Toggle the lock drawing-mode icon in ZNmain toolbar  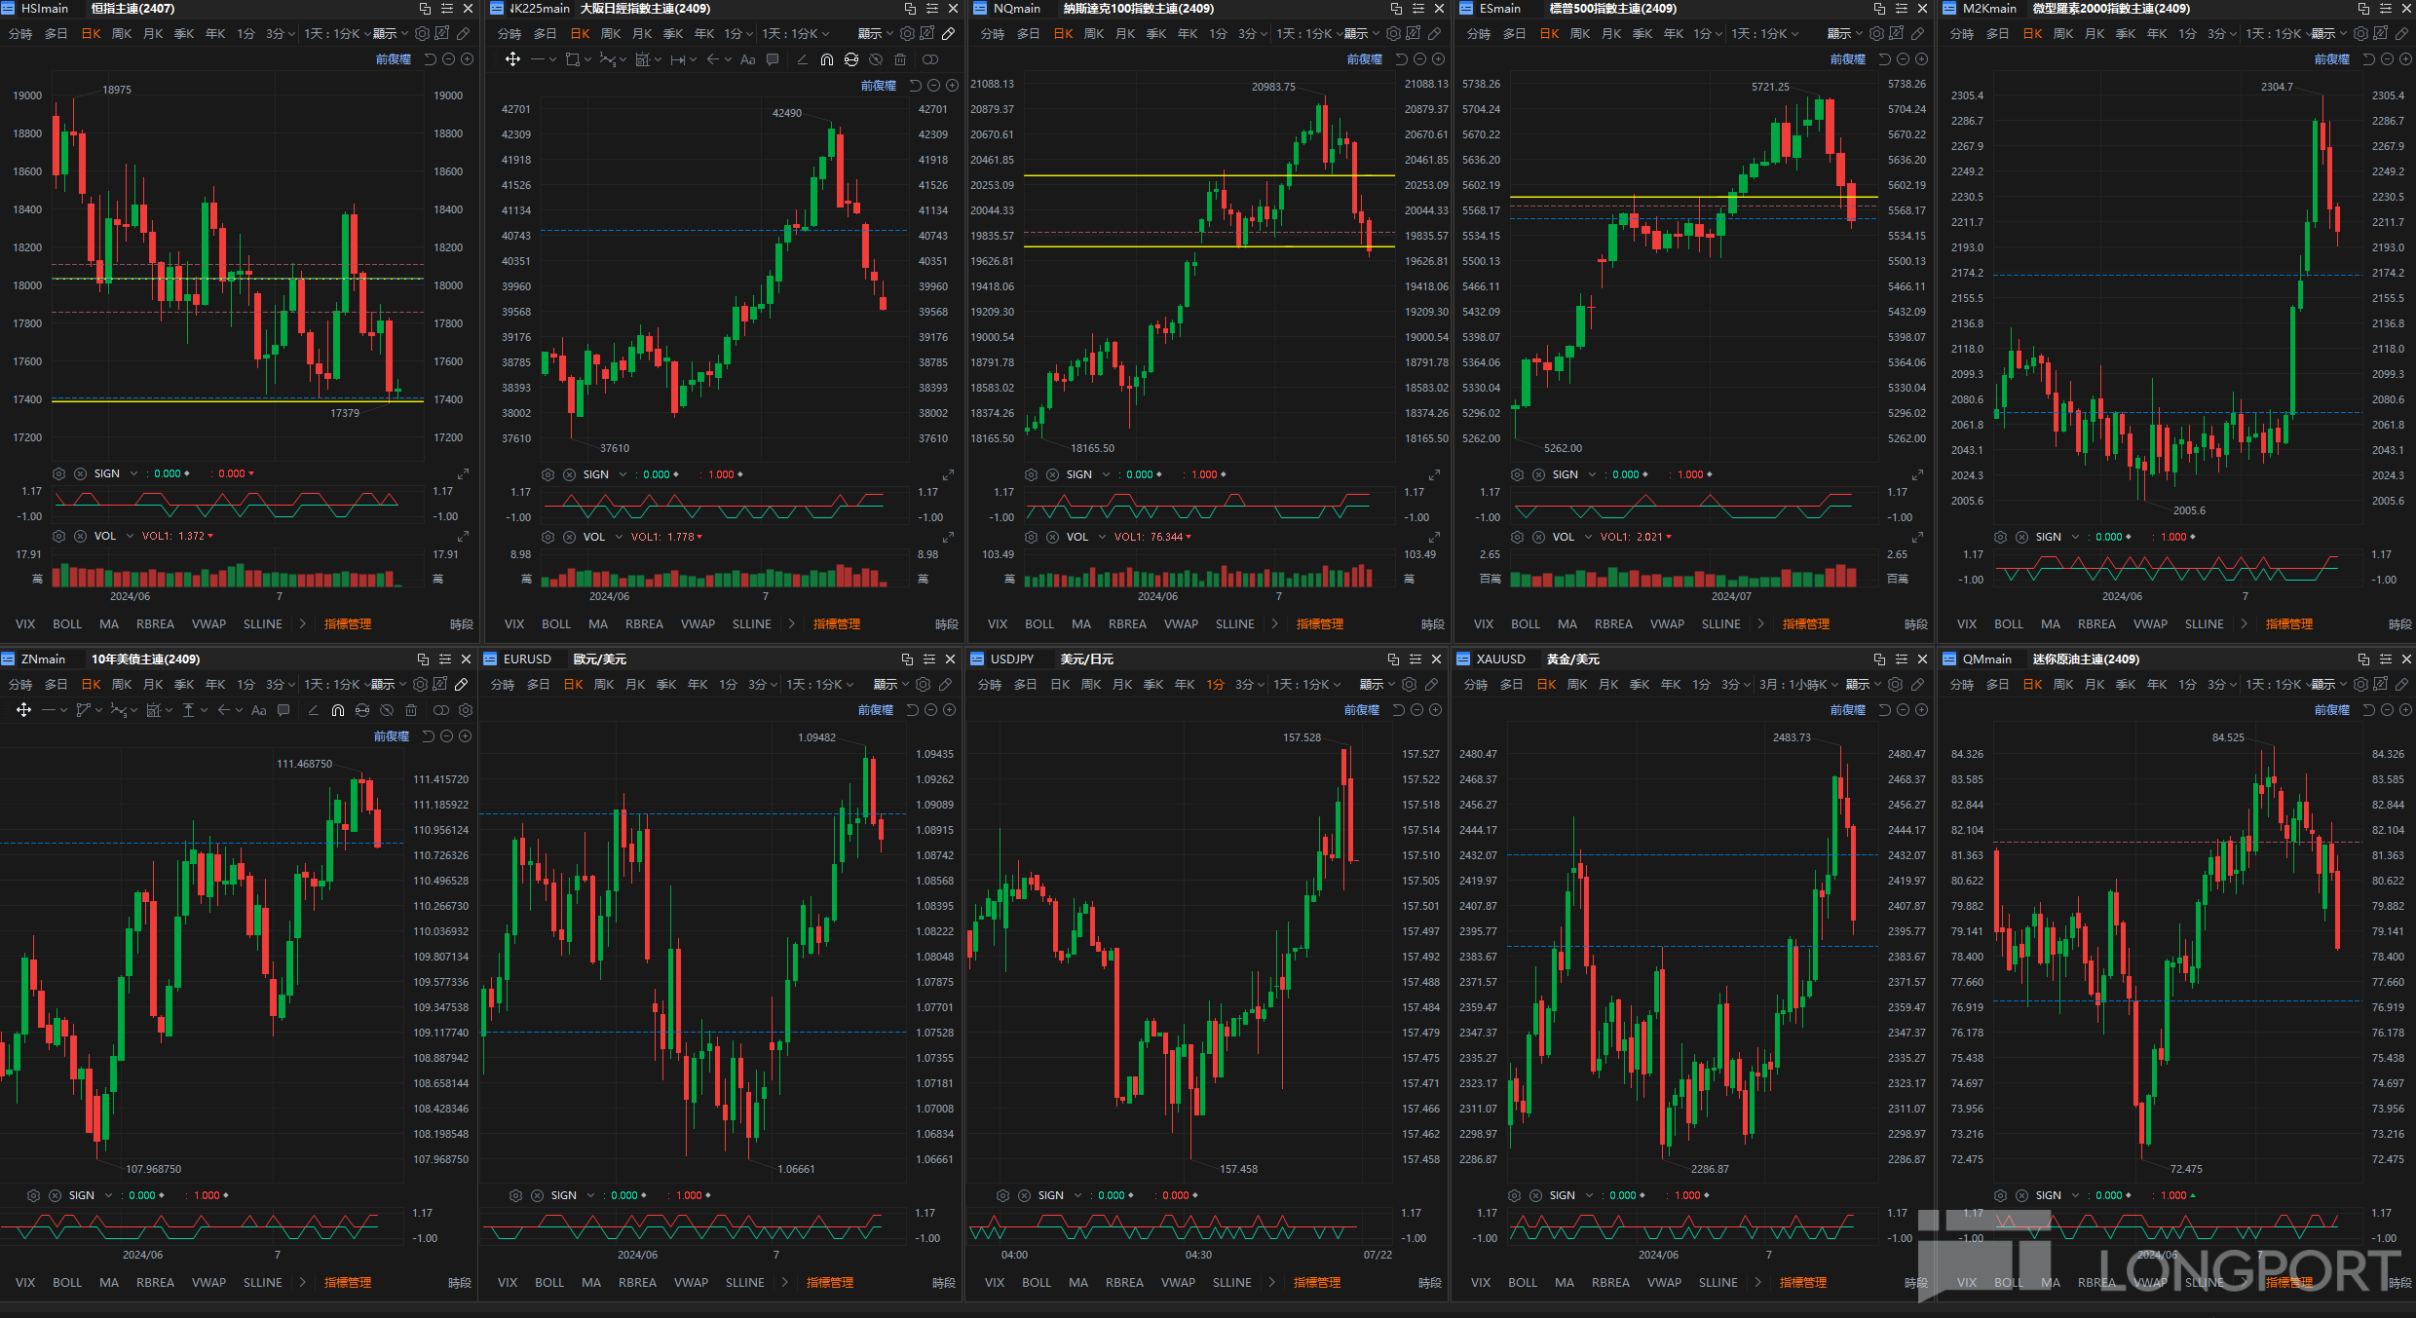[x=362, y=710]
